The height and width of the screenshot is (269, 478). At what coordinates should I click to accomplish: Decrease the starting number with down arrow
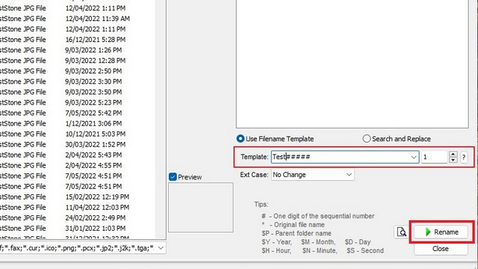pyautogui.click(x=453, y=160)
